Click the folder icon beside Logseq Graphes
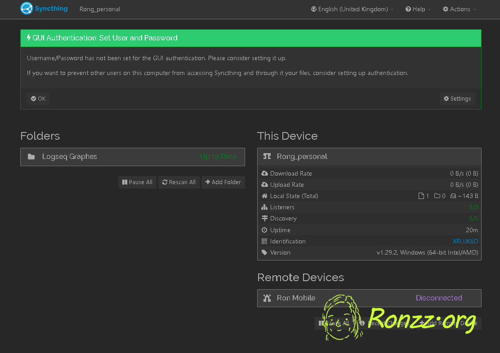 [x=31, y=157]
